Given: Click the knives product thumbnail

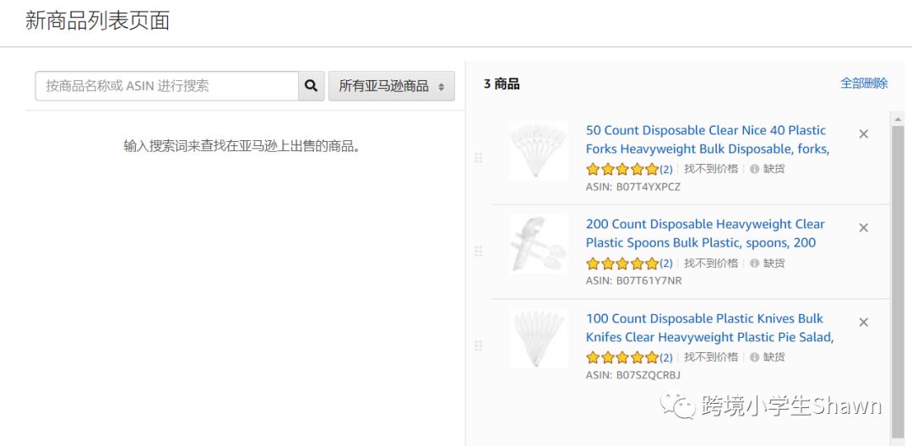Looking at the screenshot, I should [539, 338].
